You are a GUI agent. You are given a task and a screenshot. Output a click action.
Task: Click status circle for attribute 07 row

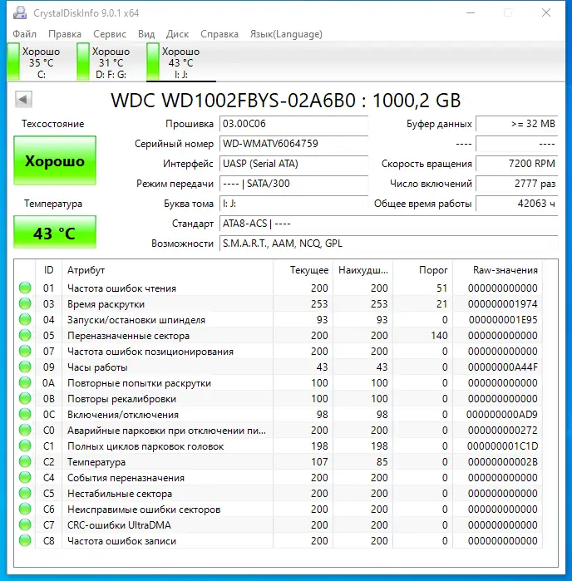(x=25, y=352)
